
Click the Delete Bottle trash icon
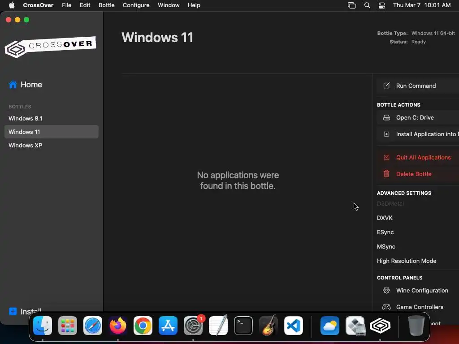coord(386,174)
